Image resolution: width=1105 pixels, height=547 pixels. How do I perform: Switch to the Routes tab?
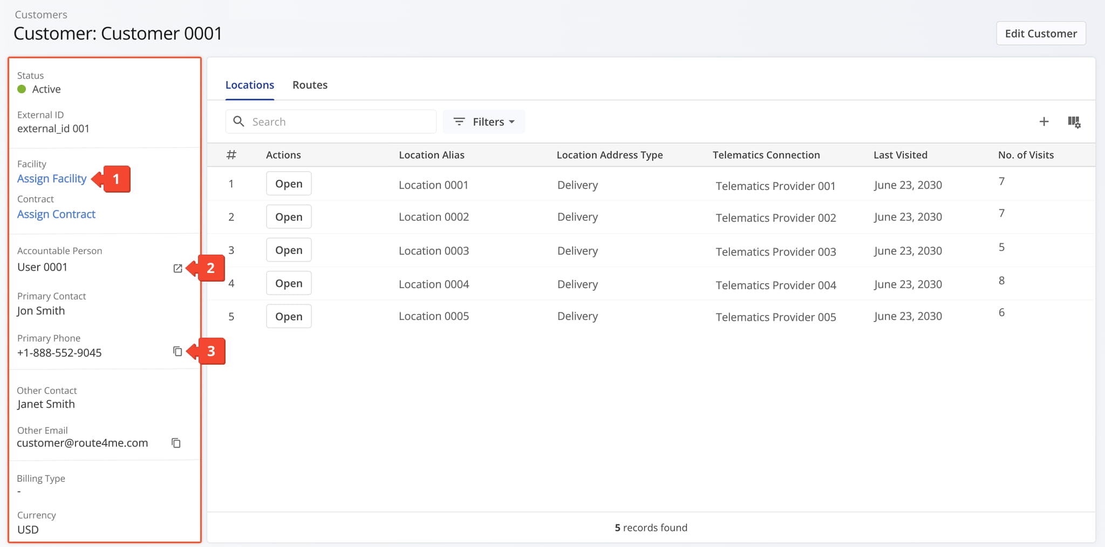[310, 85]
